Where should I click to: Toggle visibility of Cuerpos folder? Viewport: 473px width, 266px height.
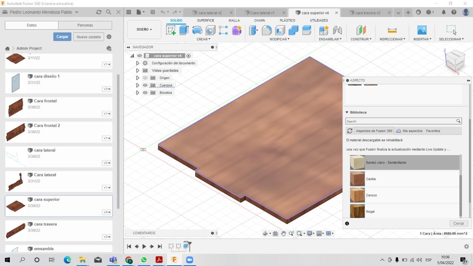(x=145, y=85)
